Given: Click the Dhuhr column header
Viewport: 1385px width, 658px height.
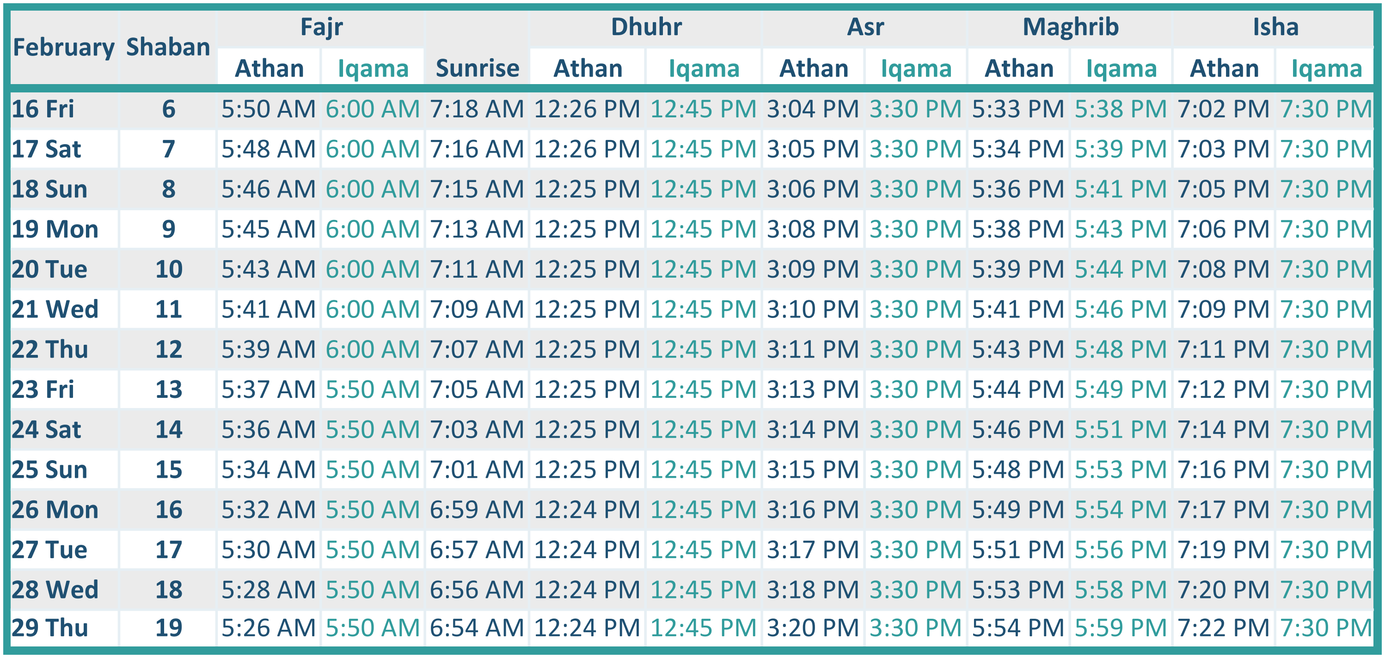Looking at the screenshot, I should click(646, 27).
